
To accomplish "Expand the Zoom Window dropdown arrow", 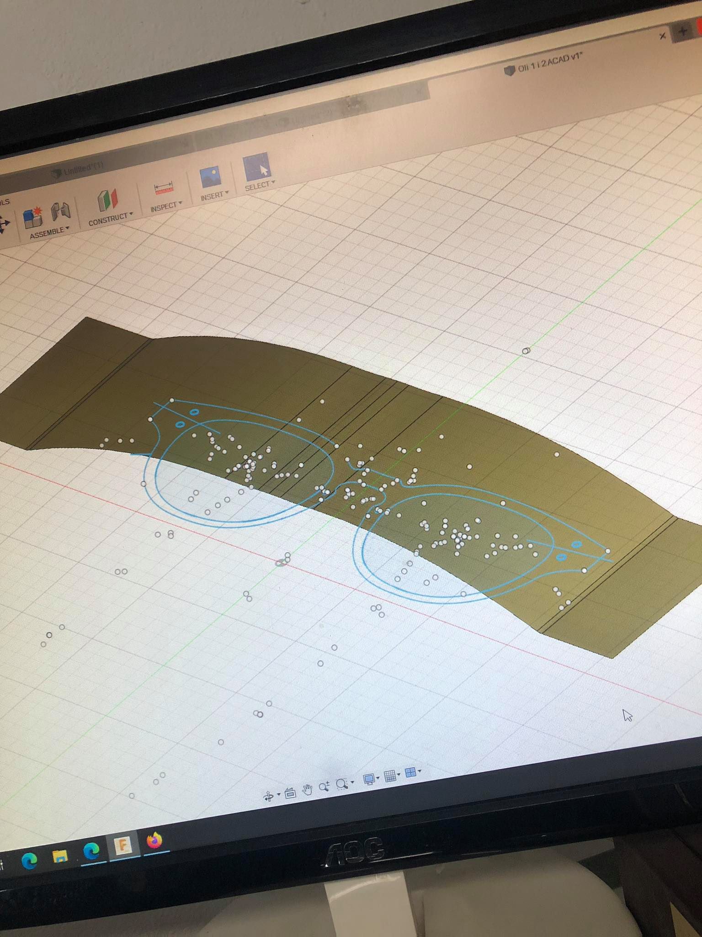I will pos(352,782).
